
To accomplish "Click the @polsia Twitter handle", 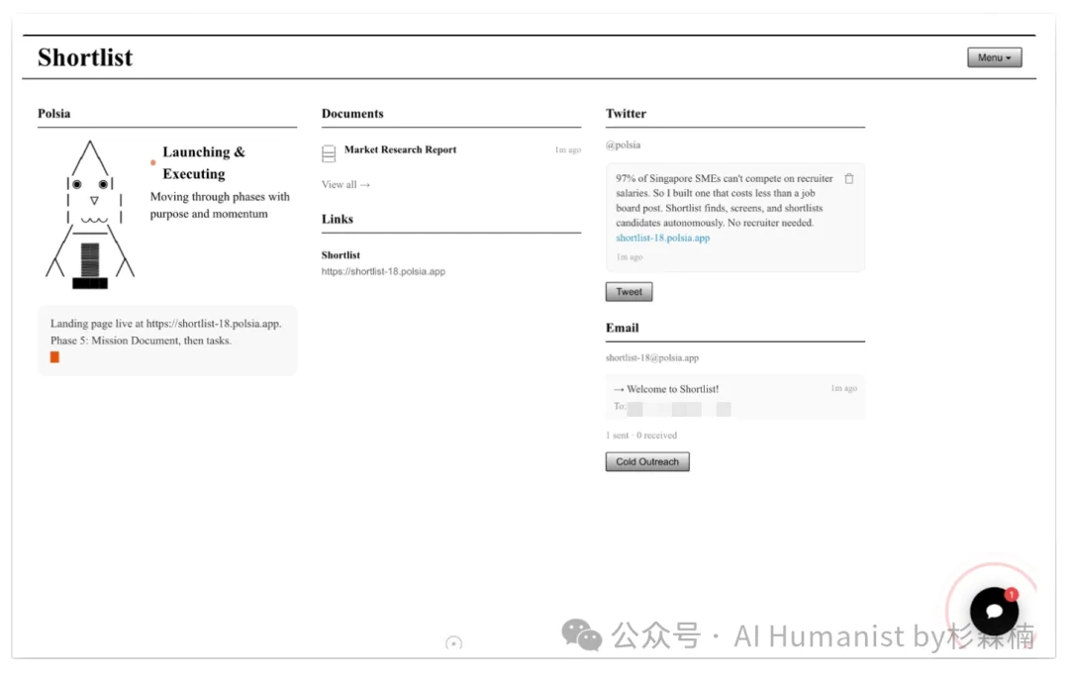I will [x=624, y=145].
